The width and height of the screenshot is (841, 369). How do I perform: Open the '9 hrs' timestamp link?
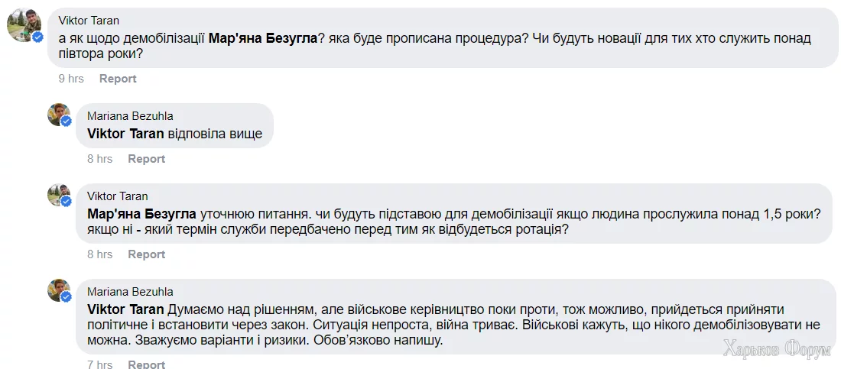[x=71, y=79]
